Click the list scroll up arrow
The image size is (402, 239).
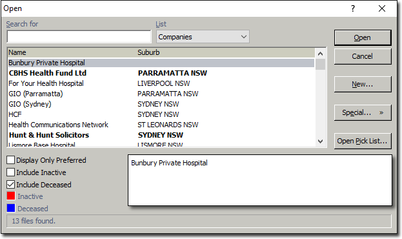click(320, 54)
